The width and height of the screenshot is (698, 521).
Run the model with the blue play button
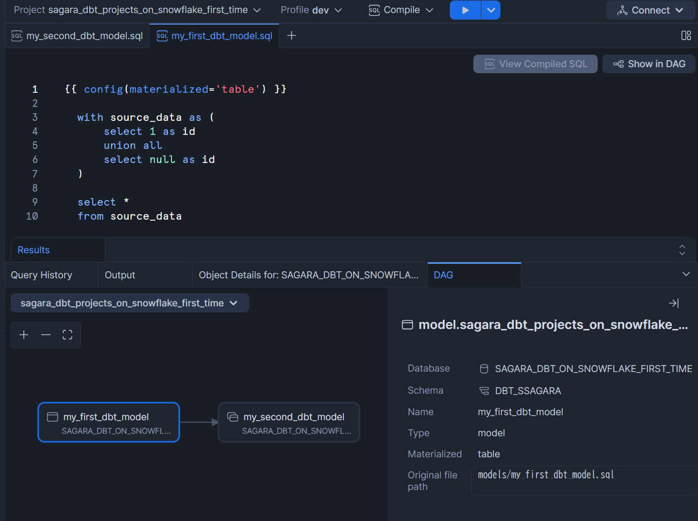(465, 10)
